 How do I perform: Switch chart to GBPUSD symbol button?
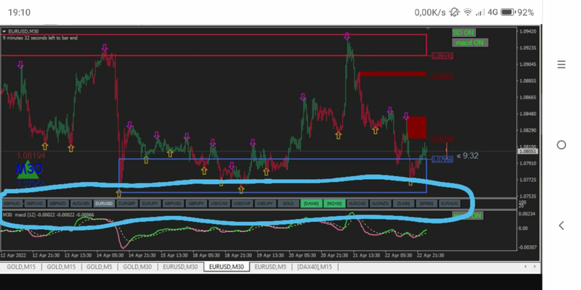(x=173, y=204)
